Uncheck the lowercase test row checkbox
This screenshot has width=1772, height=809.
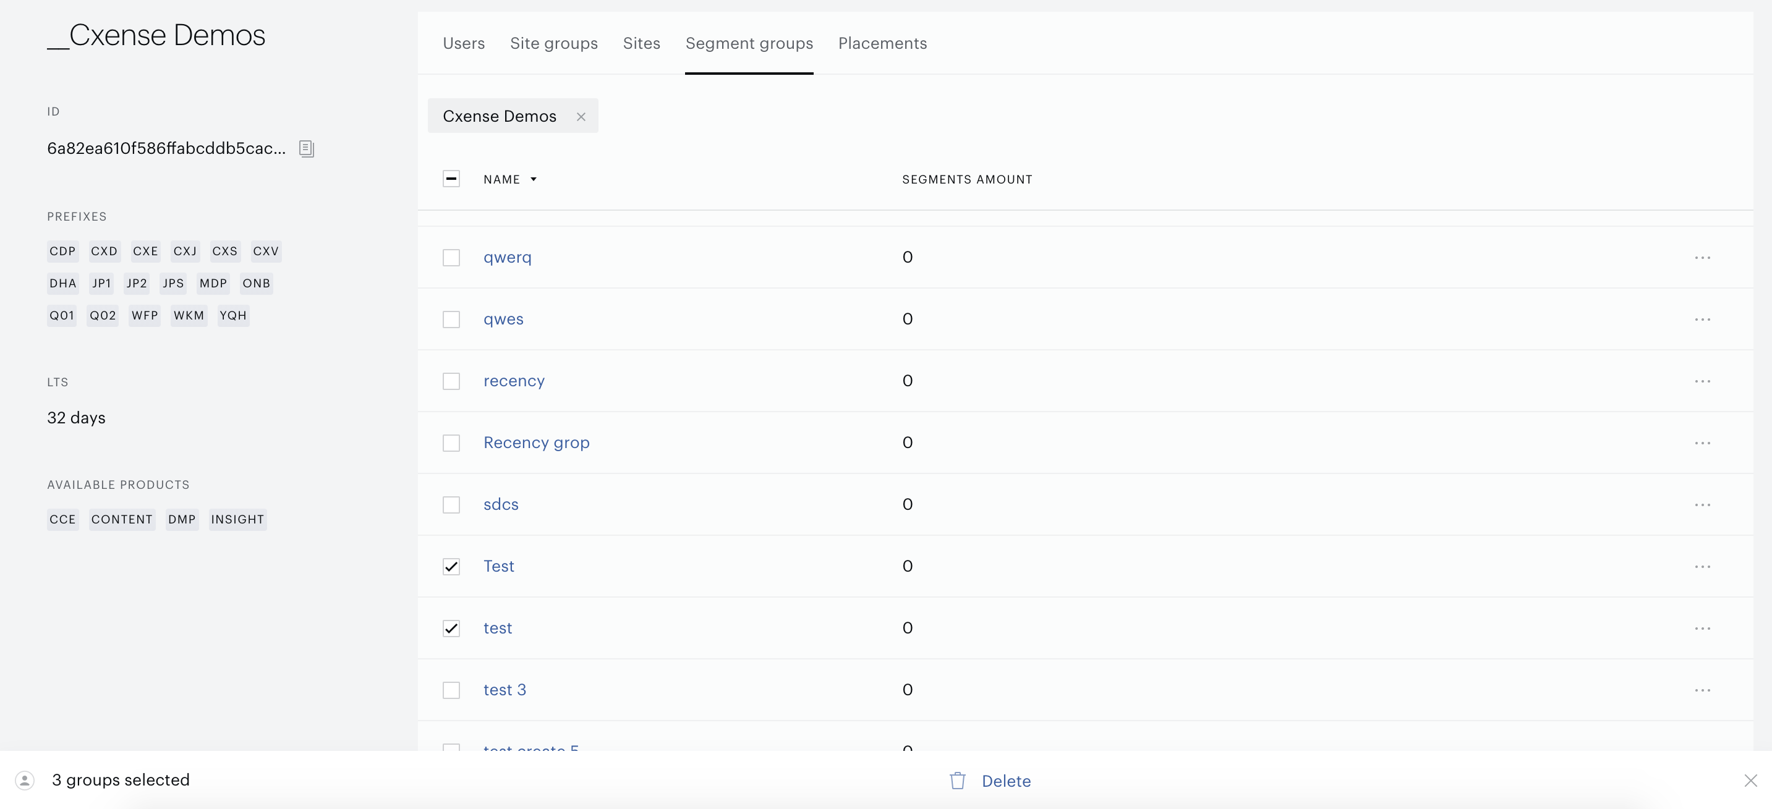(451, 629)
